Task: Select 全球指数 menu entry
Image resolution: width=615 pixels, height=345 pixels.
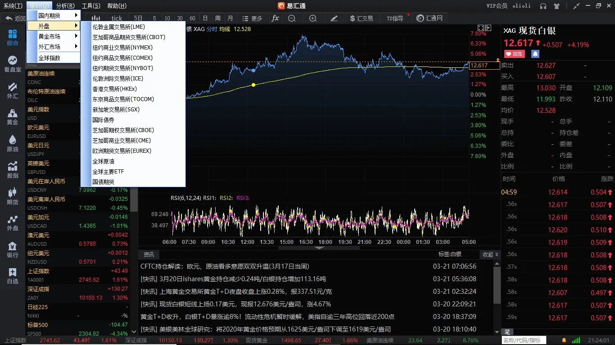Action: (54, 58)
